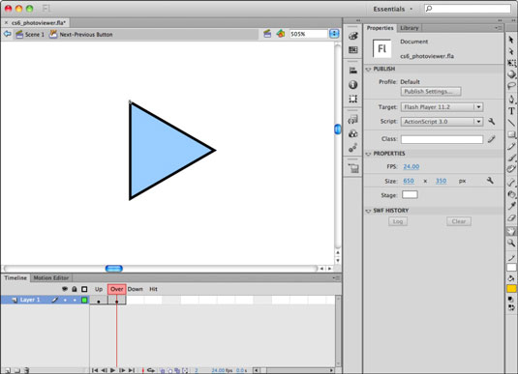Click the Edit Symbols icon
The height and width of the screenshot is (374, 518).
click(x=281, y=33)
